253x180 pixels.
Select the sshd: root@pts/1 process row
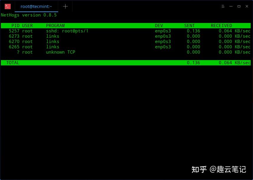(67, 31)
